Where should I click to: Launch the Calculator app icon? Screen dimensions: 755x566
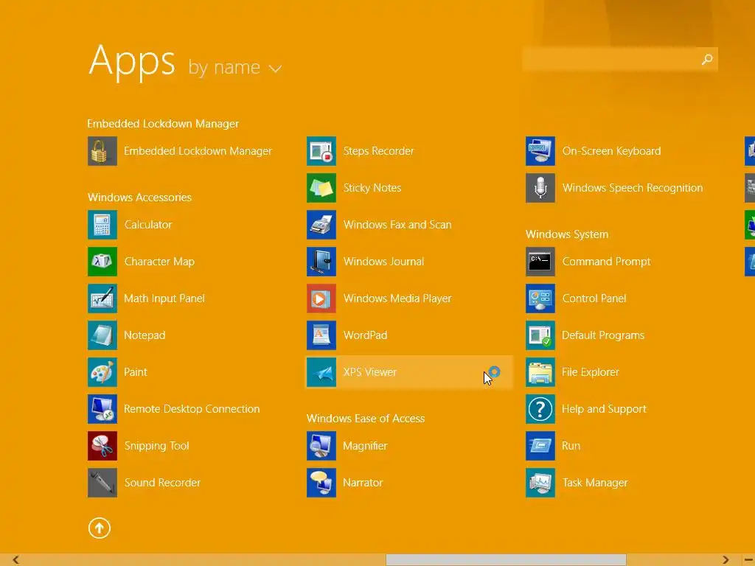[102, 225]
